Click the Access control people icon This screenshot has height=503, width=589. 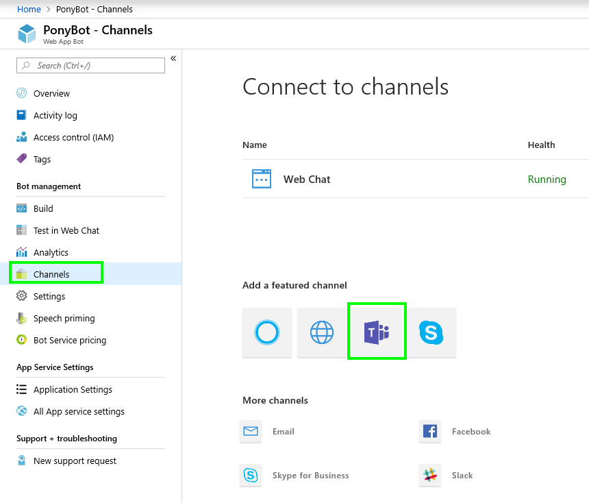(22, 137)
